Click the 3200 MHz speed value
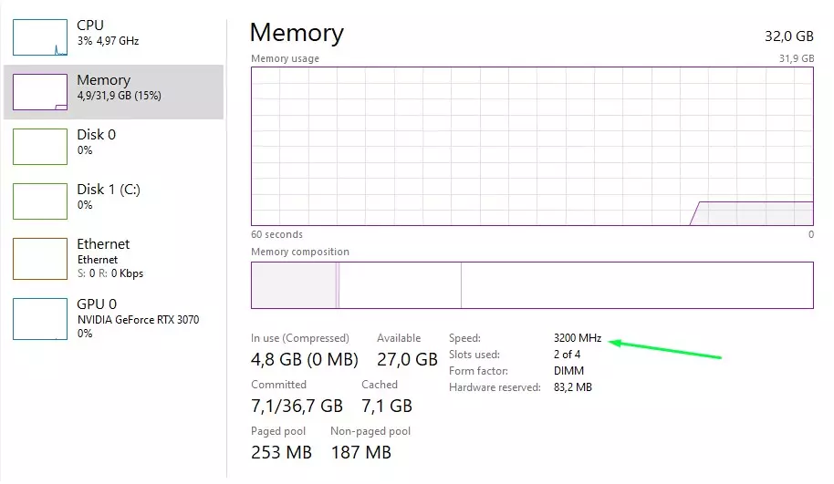The height and width of the screenshot is (484, 834). pyautogui.click(x=577, y=338)
